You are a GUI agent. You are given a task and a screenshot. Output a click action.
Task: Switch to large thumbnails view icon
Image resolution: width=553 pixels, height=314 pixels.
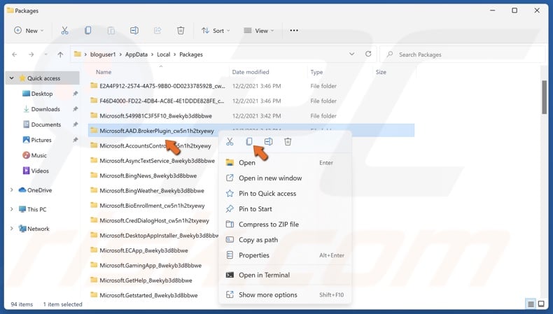pos(541,304)
